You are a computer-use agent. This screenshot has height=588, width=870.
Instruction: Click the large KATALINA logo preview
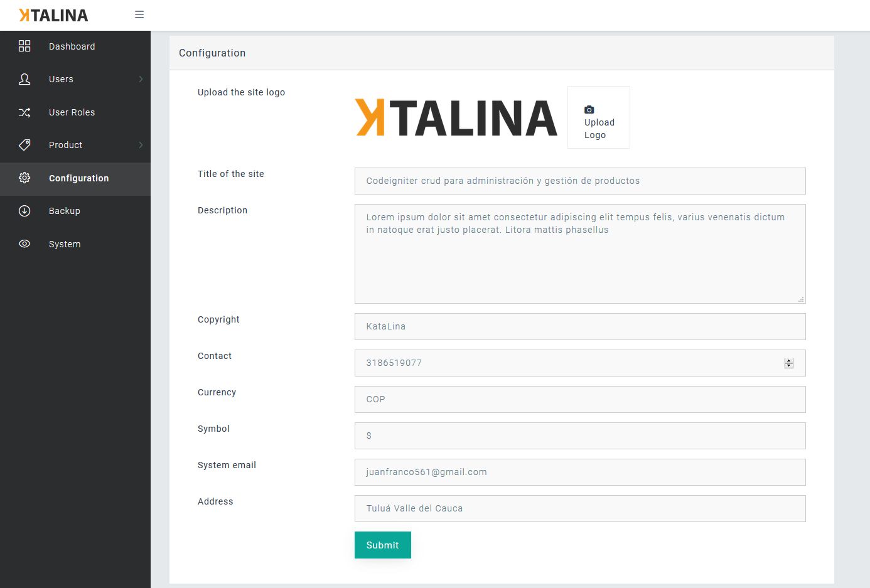(x=456, y=117)
